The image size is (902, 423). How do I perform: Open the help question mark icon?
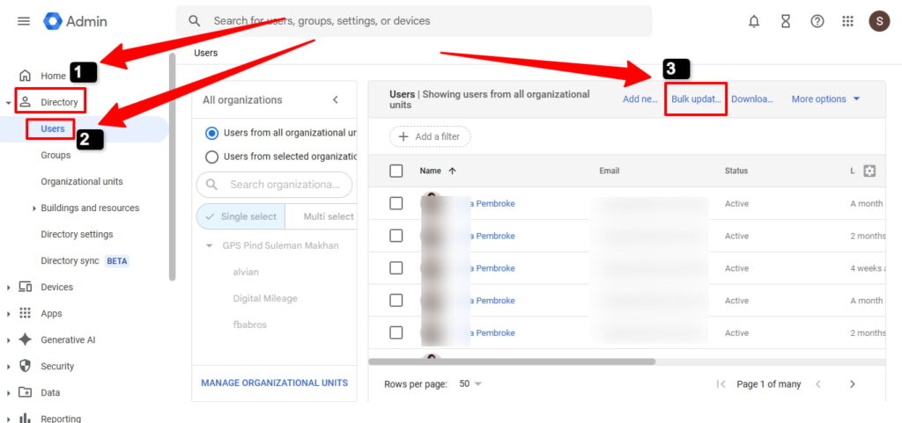pyautogui.click(x=817, y=21)
